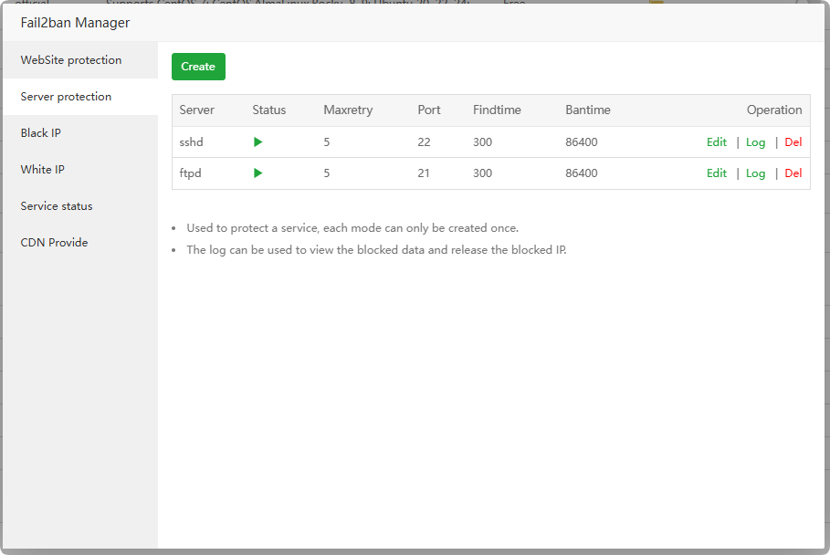Toggle the ftpd status play icon
830x555 pixels.
coord(258,173)
